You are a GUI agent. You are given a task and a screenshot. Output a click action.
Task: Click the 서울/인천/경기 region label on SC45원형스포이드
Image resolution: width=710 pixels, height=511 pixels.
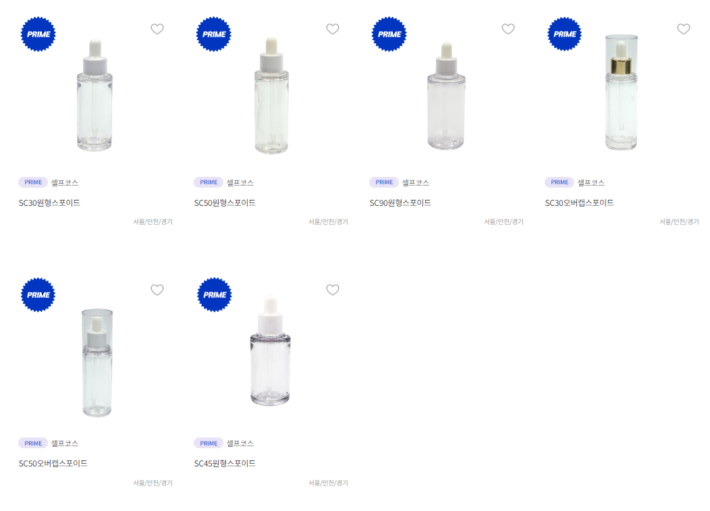click(x=328, y=483)
